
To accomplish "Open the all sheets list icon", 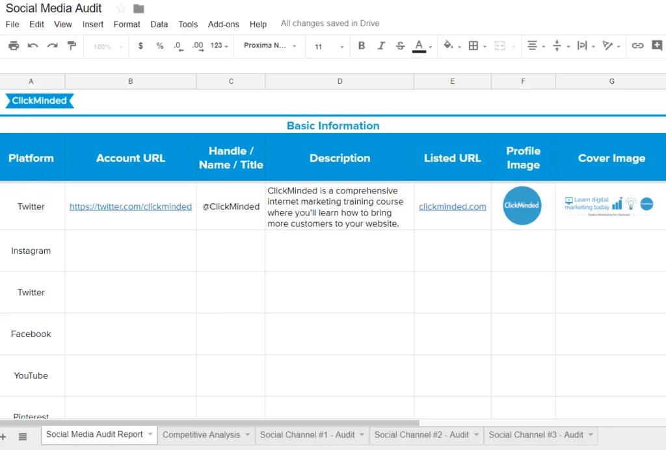I will pyautogui.click(x=23, y=436).
